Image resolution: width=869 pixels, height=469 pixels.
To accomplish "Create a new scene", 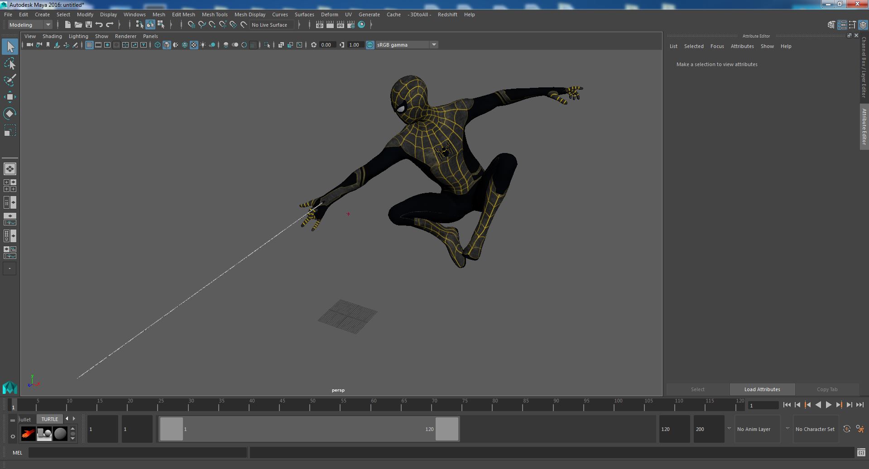I will click(x=68, y=25).
